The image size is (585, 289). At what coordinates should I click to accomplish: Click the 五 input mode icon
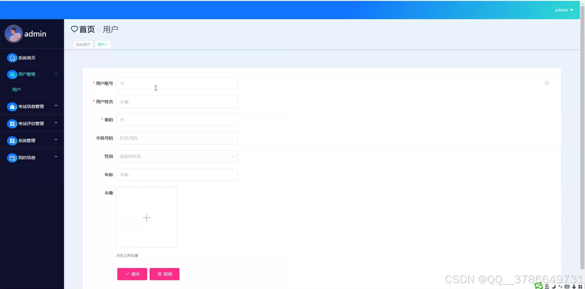pos(547,287)
